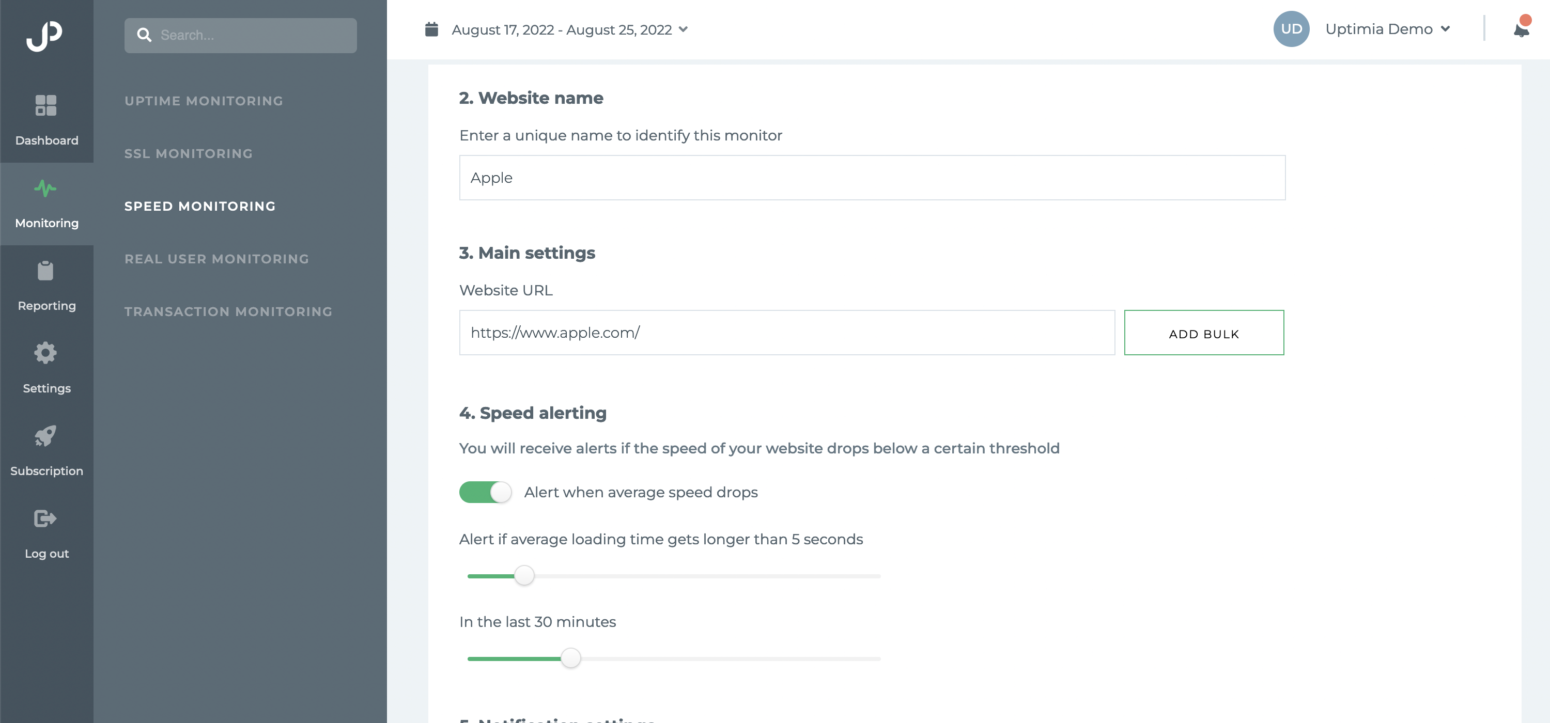Select SSL Monitoring menu item
Viewport: 1550px width, 723px height.
click(189, 153)
